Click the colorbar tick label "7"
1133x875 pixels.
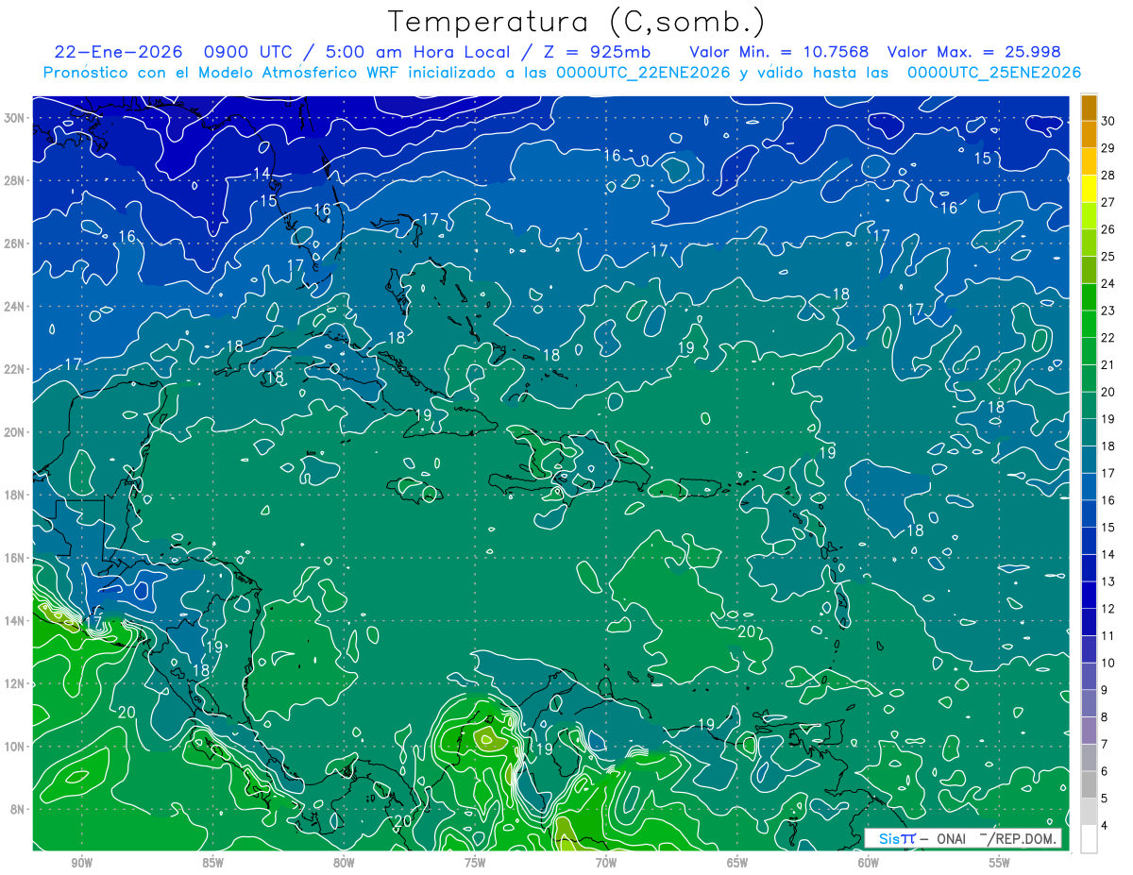1105,745
